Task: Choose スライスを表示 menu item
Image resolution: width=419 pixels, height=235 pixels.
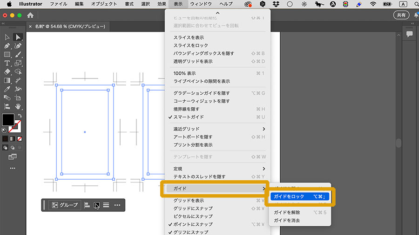Action: tap(217, 38)
